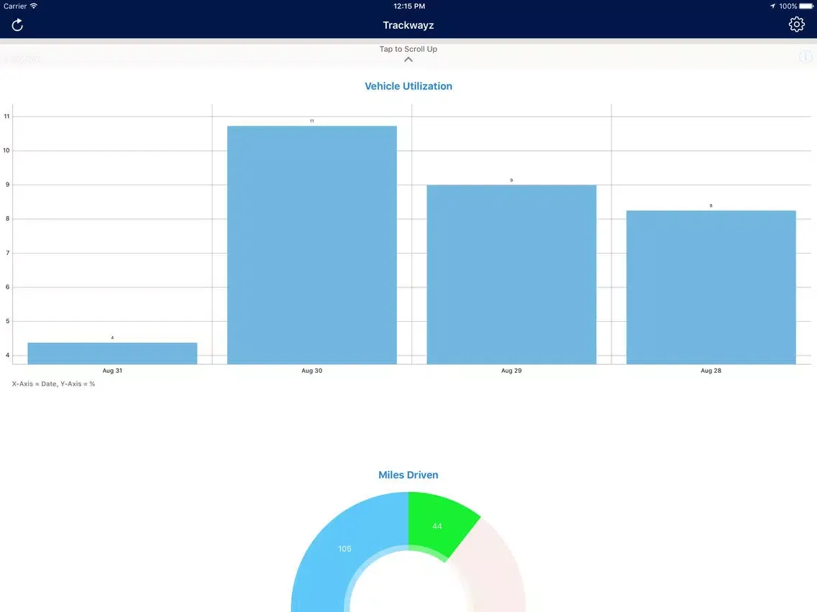Tap the Wi-Fi icon in status bar
Image resolution: width=817 pixels, height=612 pixels.
[x=34, y=6]
